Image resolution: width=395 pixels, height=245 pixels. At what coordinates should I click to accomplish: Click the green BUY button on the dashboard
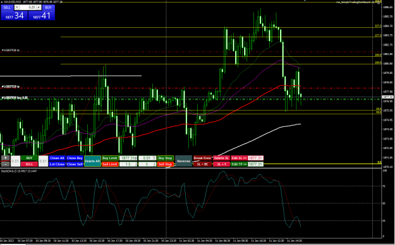point(29,158)
